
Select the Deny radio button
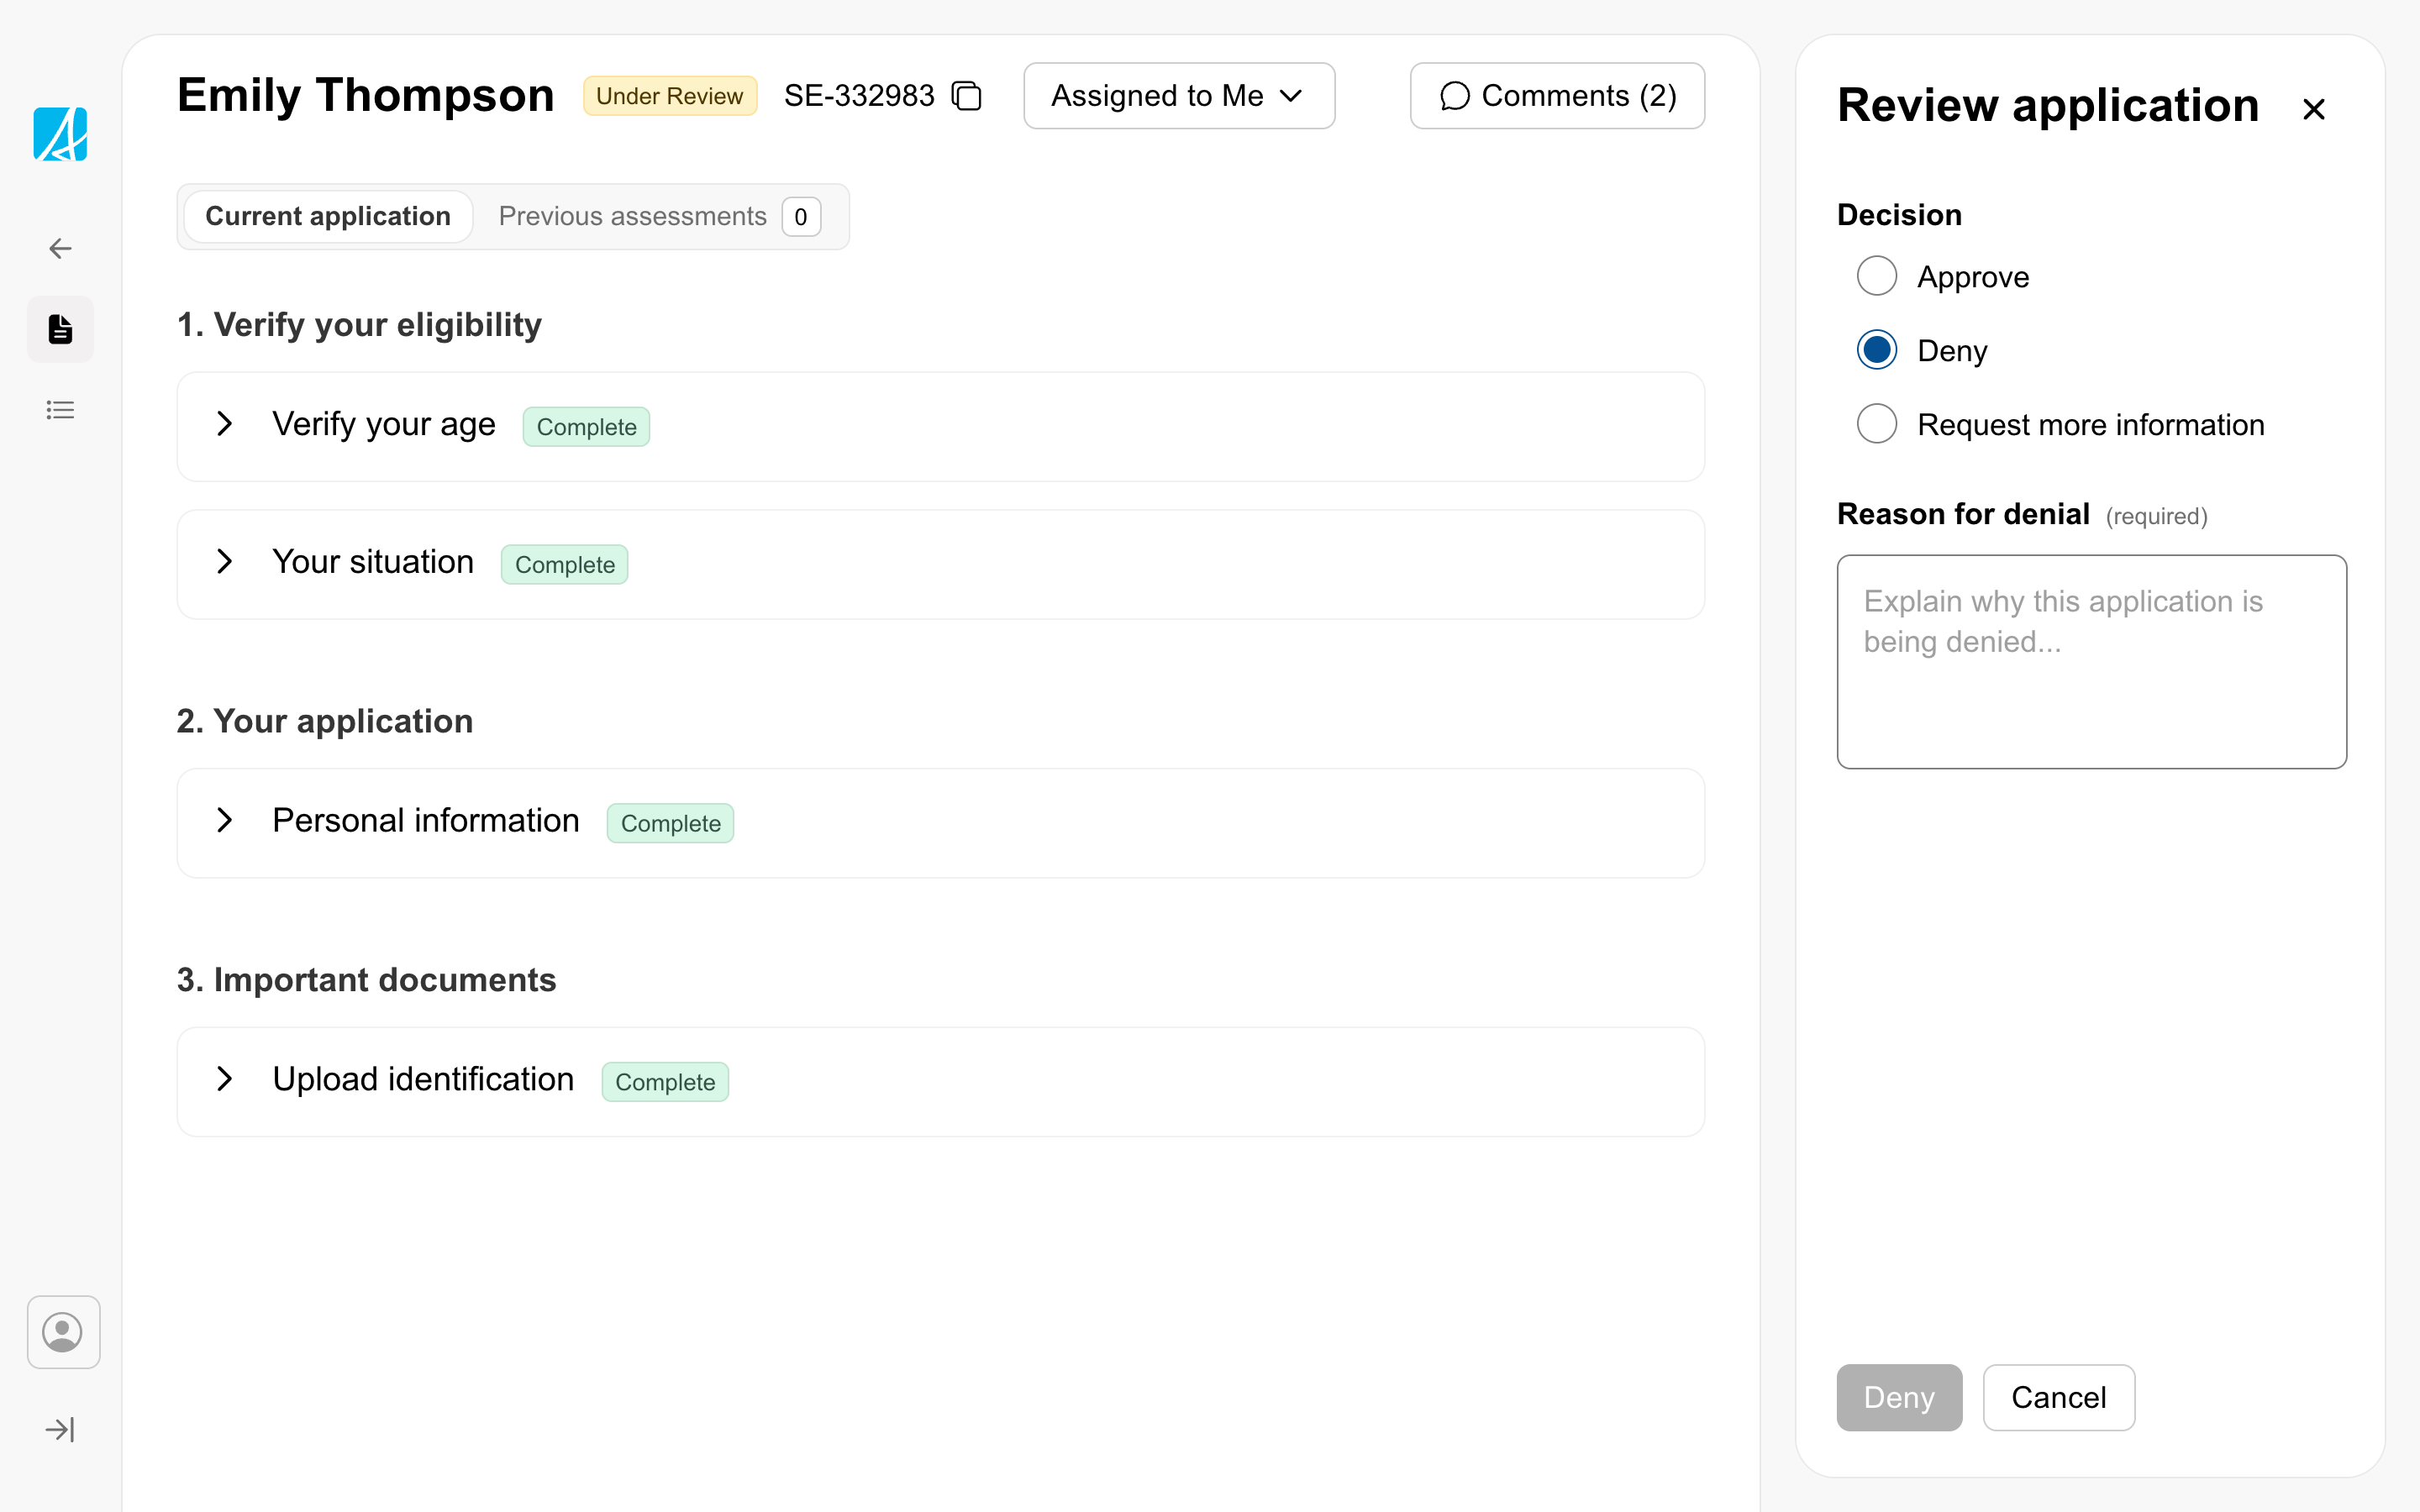(x=1876, y=350)
